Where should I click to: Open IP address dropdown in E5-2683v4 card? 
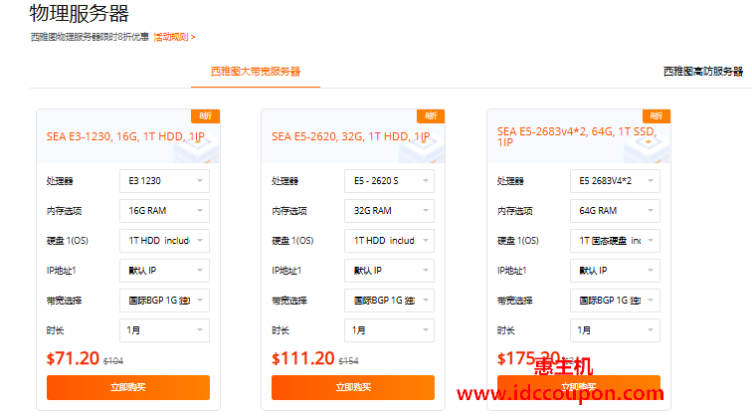pyautogui.click(x=615, y=271)
